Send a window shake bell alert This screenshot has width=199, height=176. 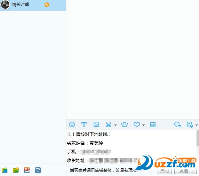[125, 125]
